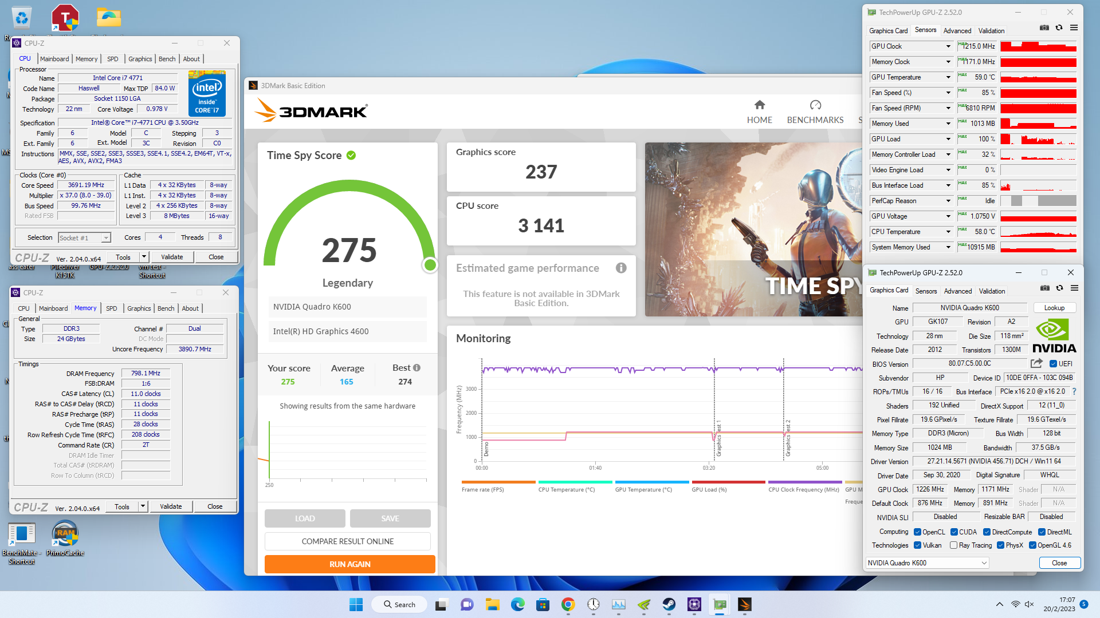Open Steam from the taskbar
Image resolution: width=1100 pixels, height=618 pixels.
pos(669,604)
